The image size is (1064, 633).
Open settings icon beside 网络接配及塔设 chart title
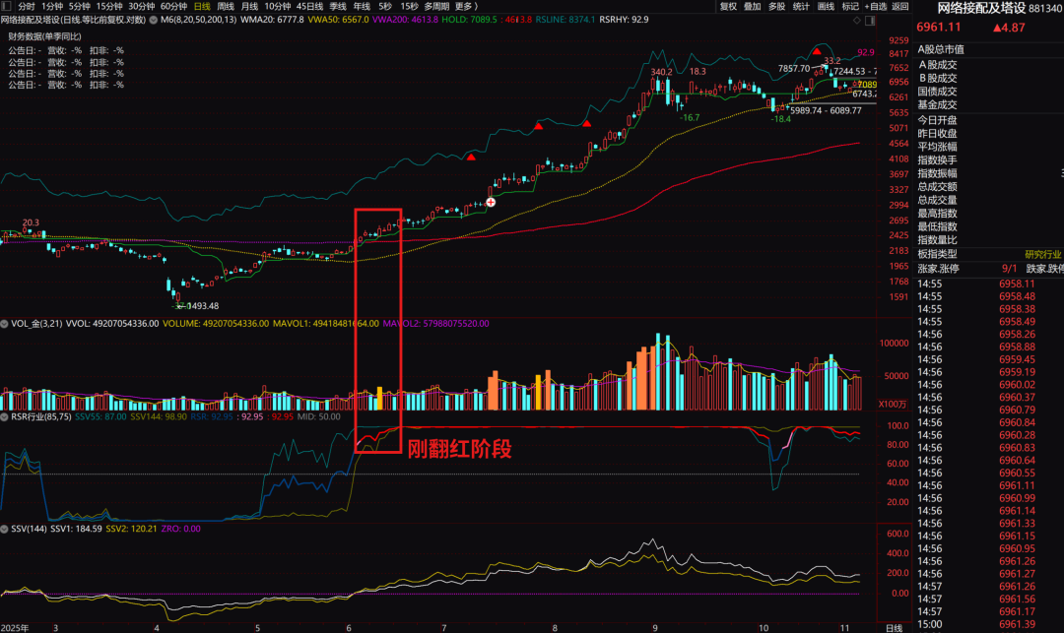tap(154, 20)
